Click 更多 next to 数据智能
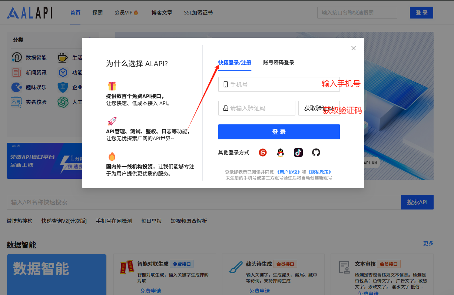Screen dimensions: 454x295 (428, 243)
